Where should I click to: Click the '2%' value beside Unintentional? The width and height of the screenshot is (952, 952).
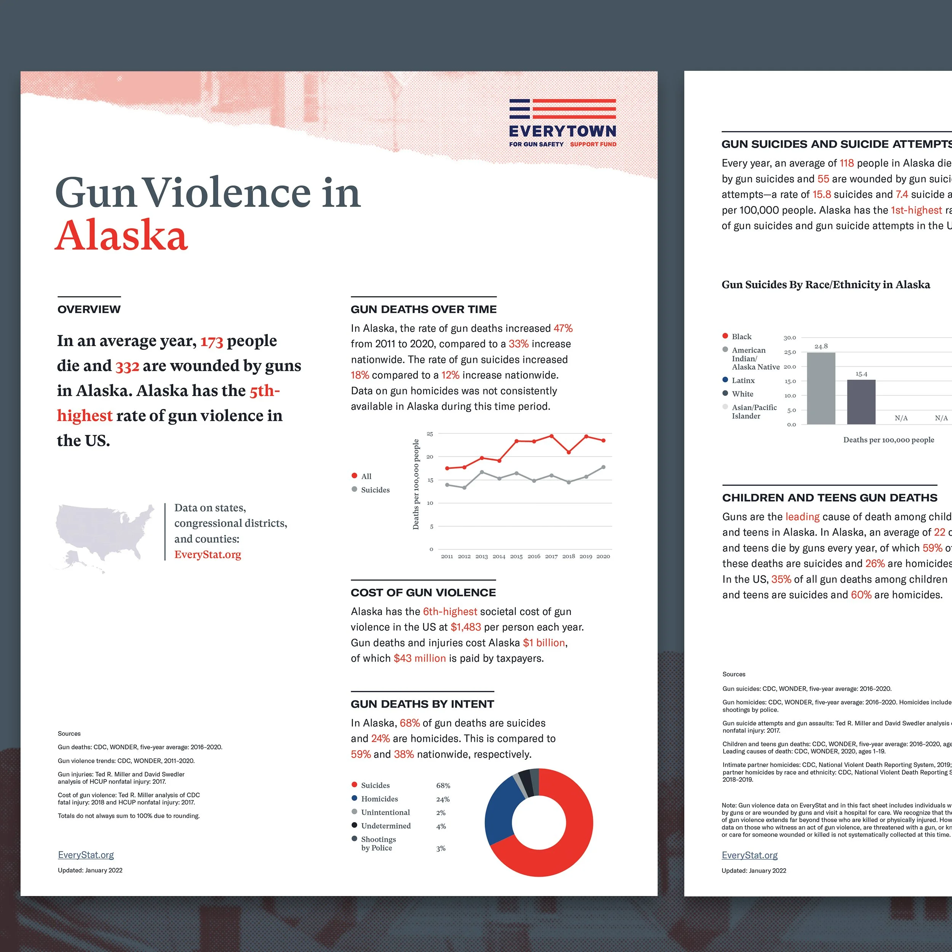[441, 813]
